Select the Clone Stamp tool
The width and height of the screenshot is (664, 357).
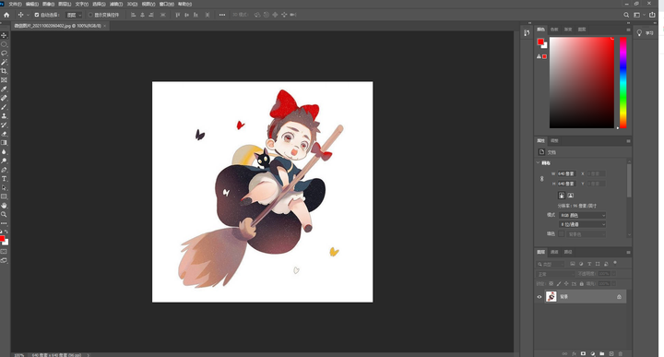4,115
